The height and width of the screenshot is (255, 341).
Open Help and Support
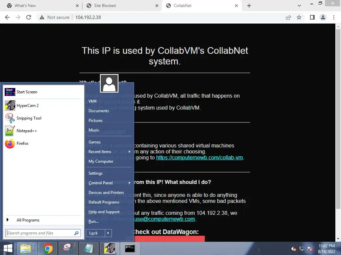point(104,212)
